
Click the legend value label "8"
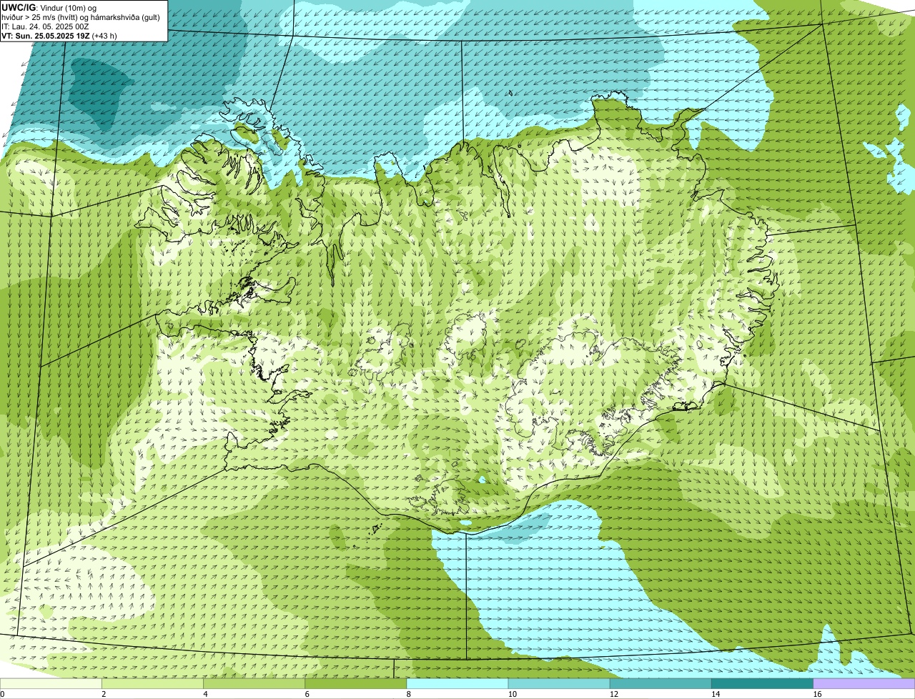pyautogui.click(x=408, y=694)
